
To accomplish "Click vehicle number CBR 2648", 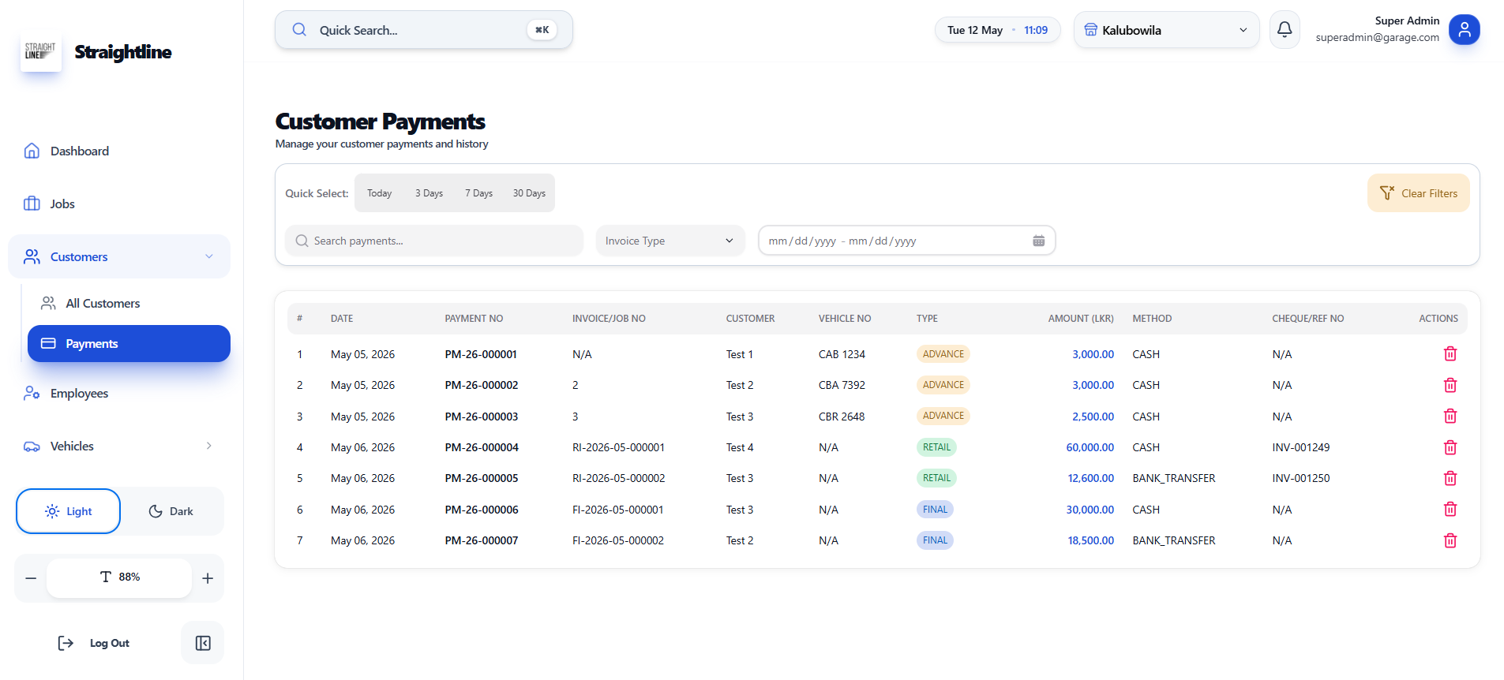I will (842, 417).
